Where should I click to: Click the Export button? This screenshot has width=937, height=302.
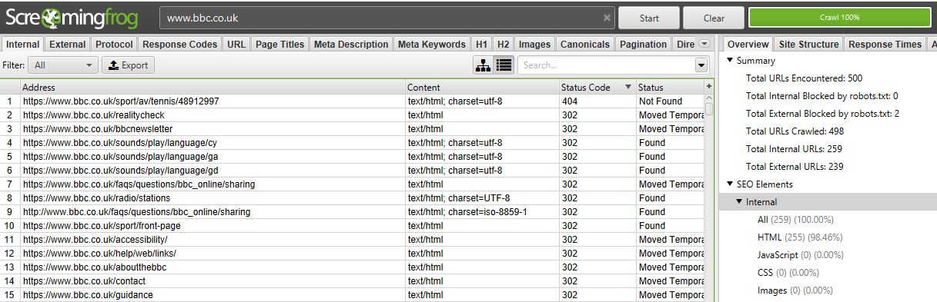(128, 65)
